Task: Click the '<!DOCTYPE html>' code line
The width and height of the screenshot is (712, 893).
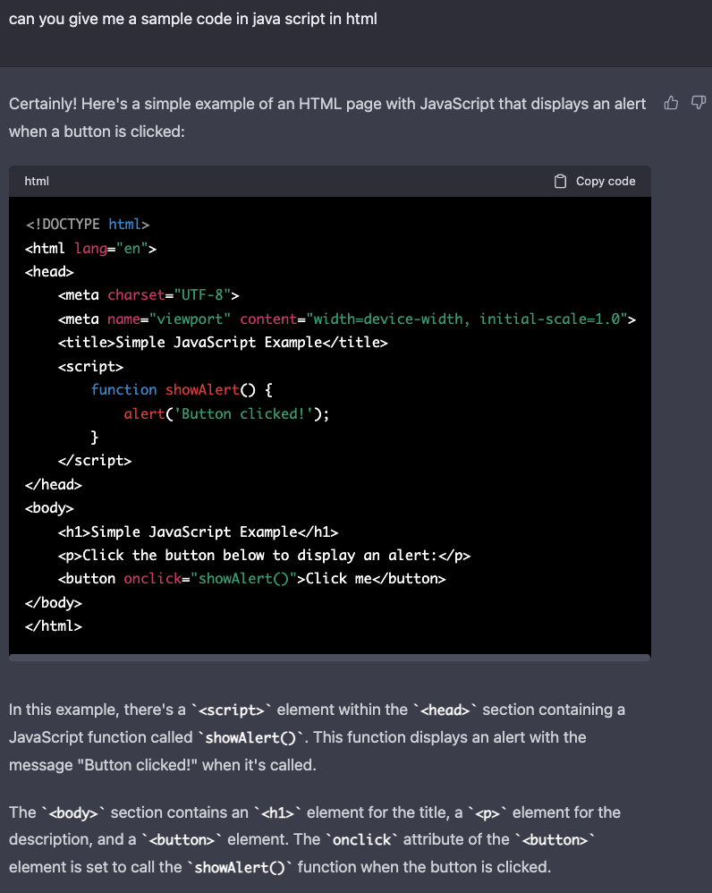Action: (87, 225)
